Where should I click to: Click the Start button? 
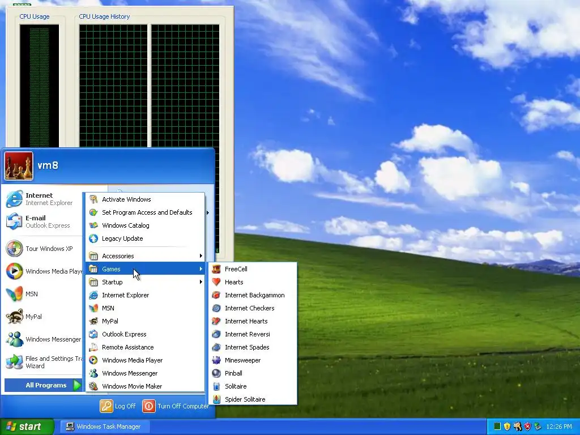(x=27, y=427)
